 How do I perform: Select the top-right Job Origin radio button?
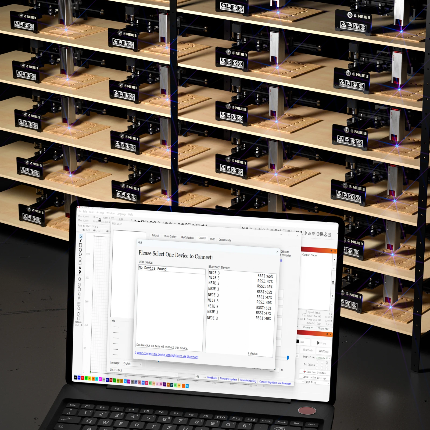coord(327,363)
